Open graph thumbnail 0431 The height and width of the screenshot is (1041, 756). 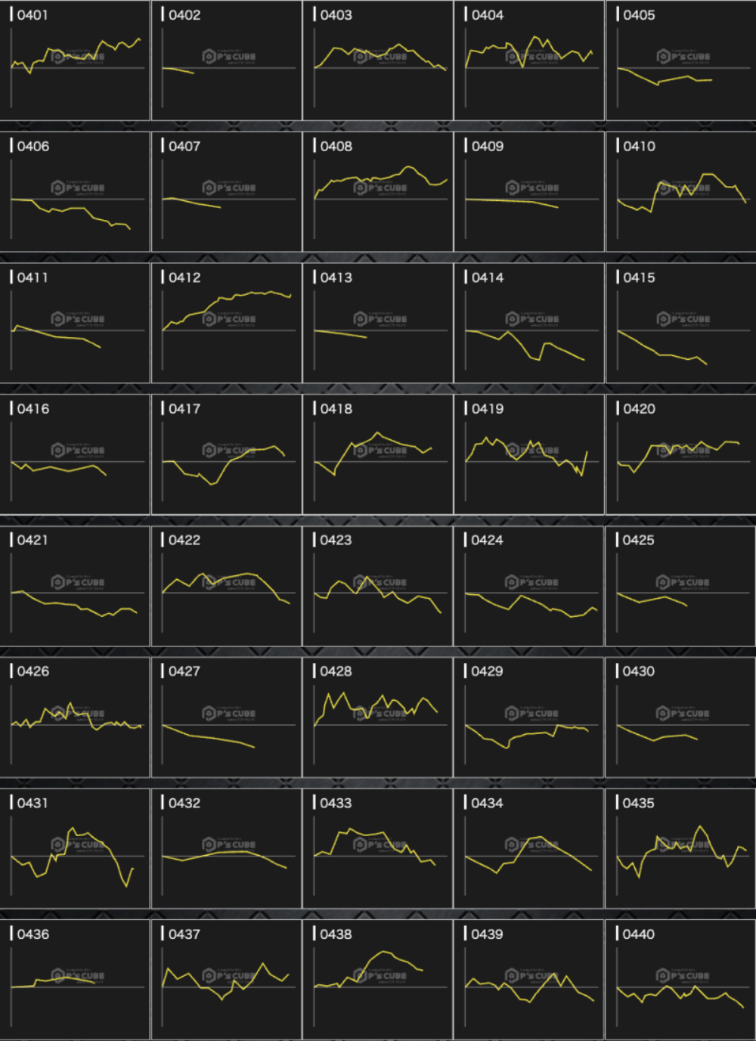tap(76, 848)
